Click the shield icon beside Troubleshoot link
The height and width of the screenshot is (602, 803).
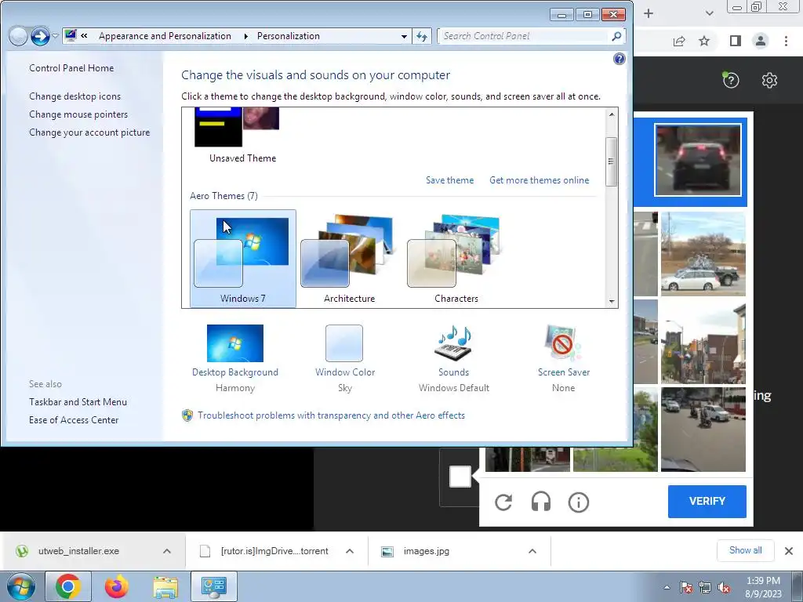tap(187, 415)
